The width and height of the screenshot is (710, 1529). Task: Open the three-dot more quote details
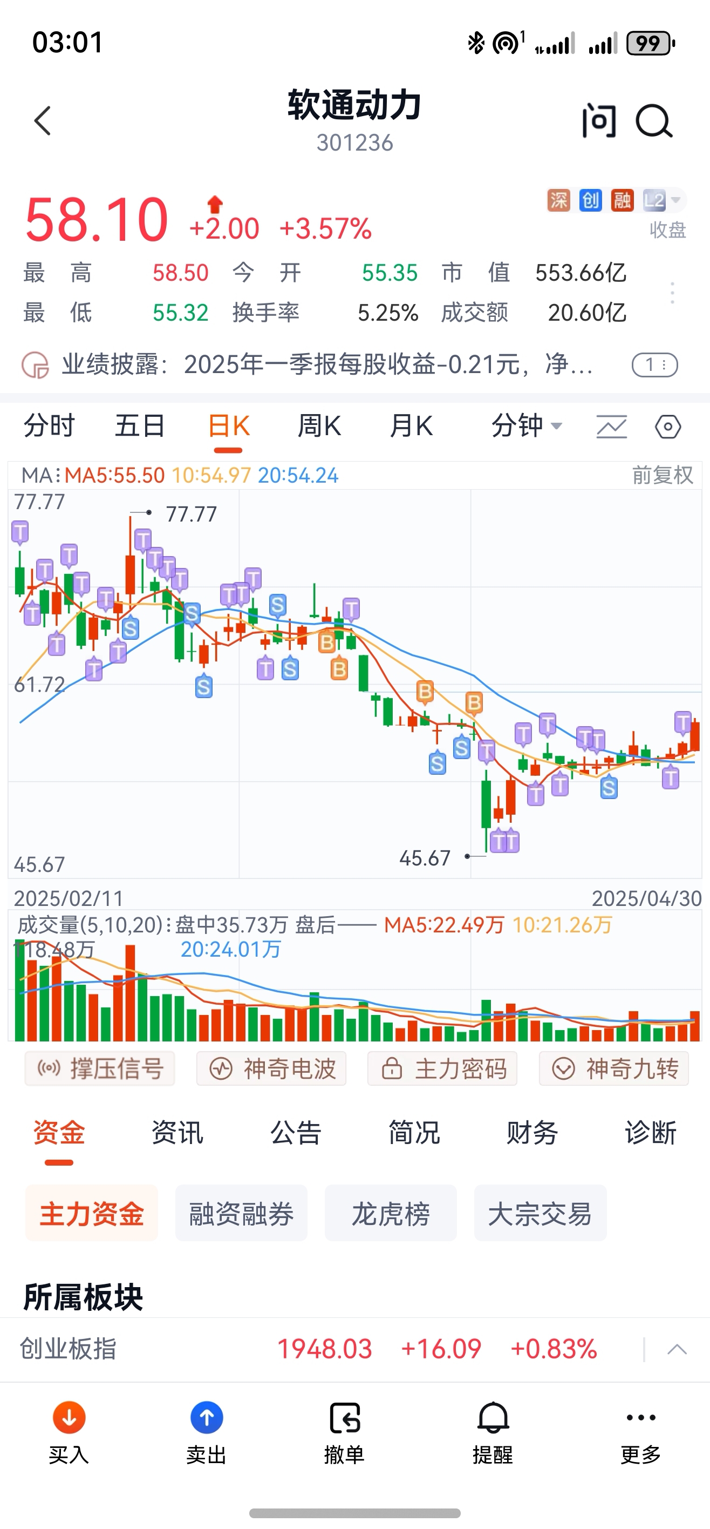point(672,293)
